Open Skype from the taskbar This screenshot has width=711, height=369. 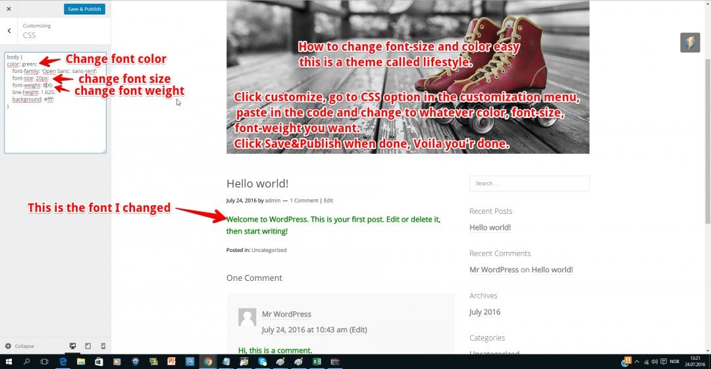coord(263,361)
